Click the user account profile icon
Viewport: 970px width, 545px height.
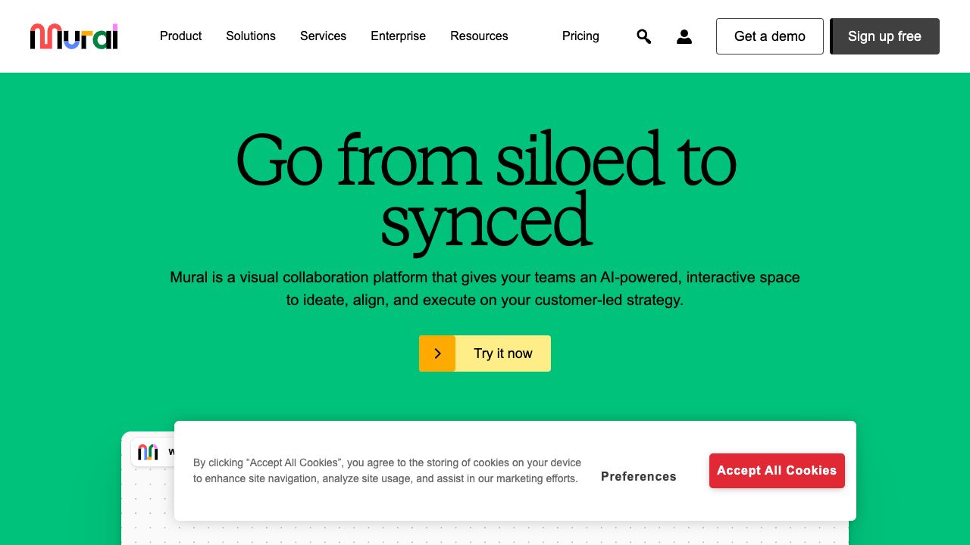pos(684,36)
